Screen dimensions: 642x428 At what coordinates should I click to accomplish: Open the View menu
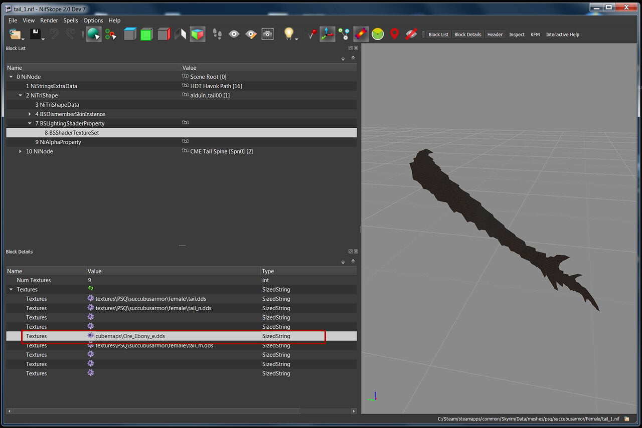29,21
